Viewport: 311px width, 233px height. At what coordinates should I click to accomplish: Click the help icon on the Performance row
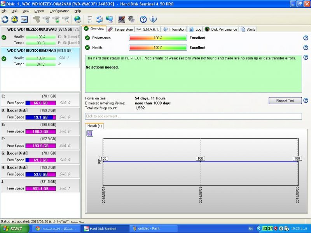[x=306, y=38]
